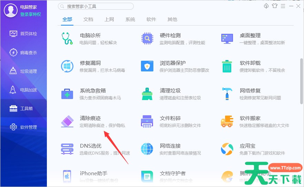Go to 首页体检 in sidebar
This screenshot has width=304, height=187.
(x=23, y=34)
